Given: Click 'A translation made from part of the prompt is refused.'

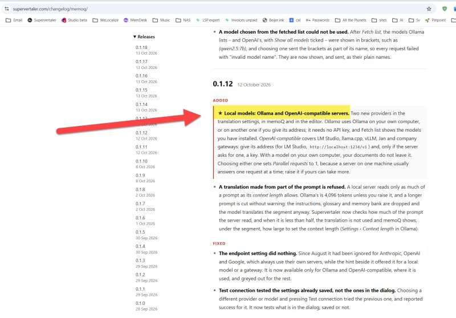Looking at the screenshot, I should pyautogui.click(x=282, y=187).
